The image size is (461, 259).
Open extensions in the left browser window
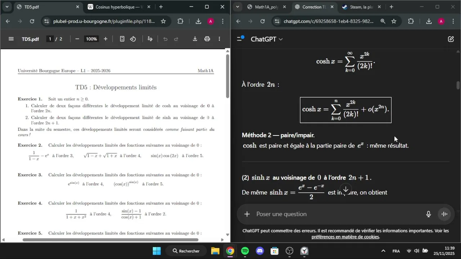pos(180,21)
